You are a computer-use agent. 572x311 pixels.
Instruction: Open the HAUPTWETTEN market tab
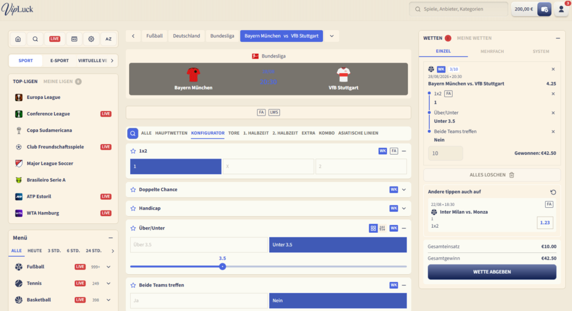(171, 133)
